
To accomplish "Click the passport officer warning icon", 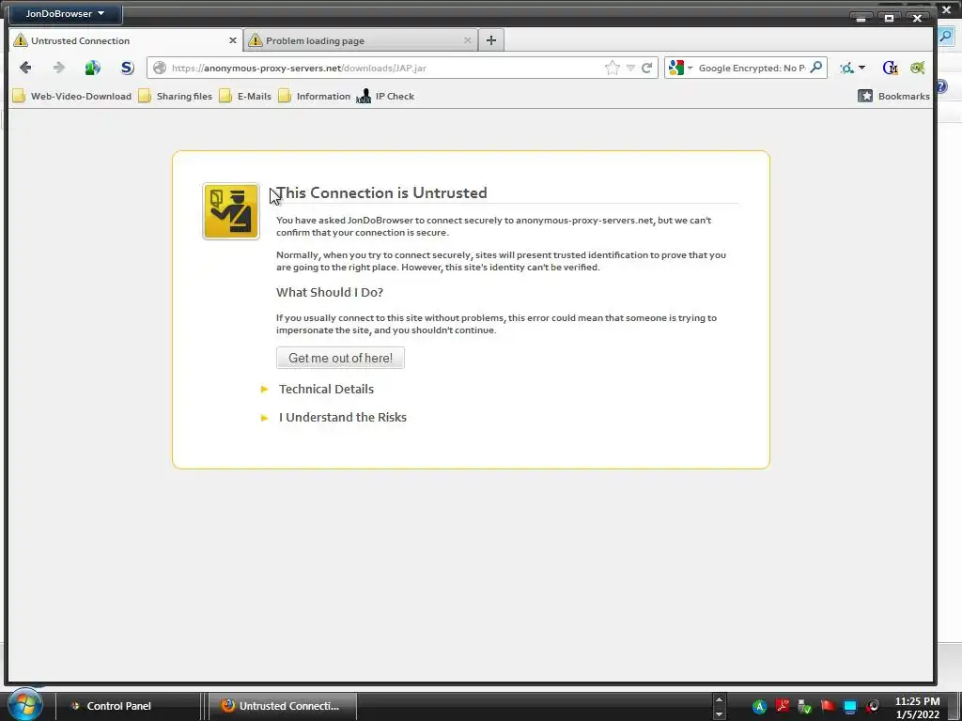I will (x=231, y=211).
